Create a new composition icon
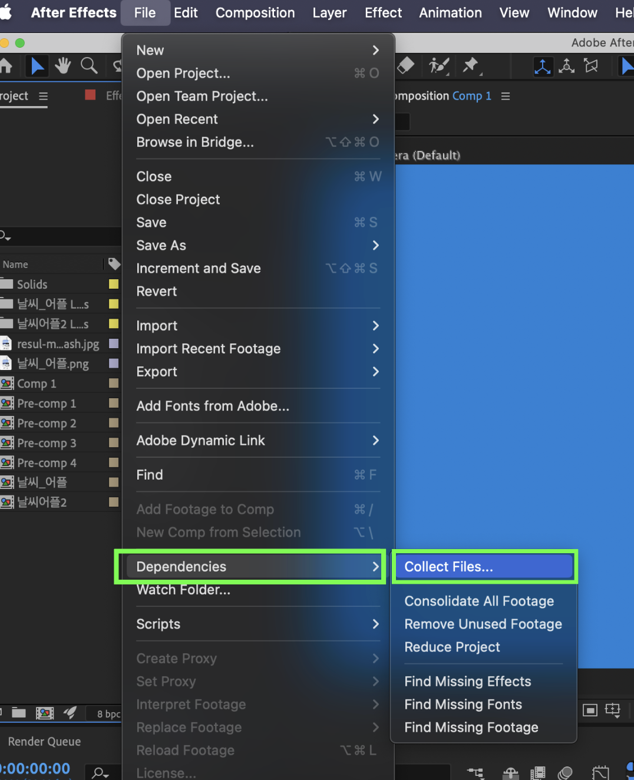634x780 pixels. click(45, 713)
